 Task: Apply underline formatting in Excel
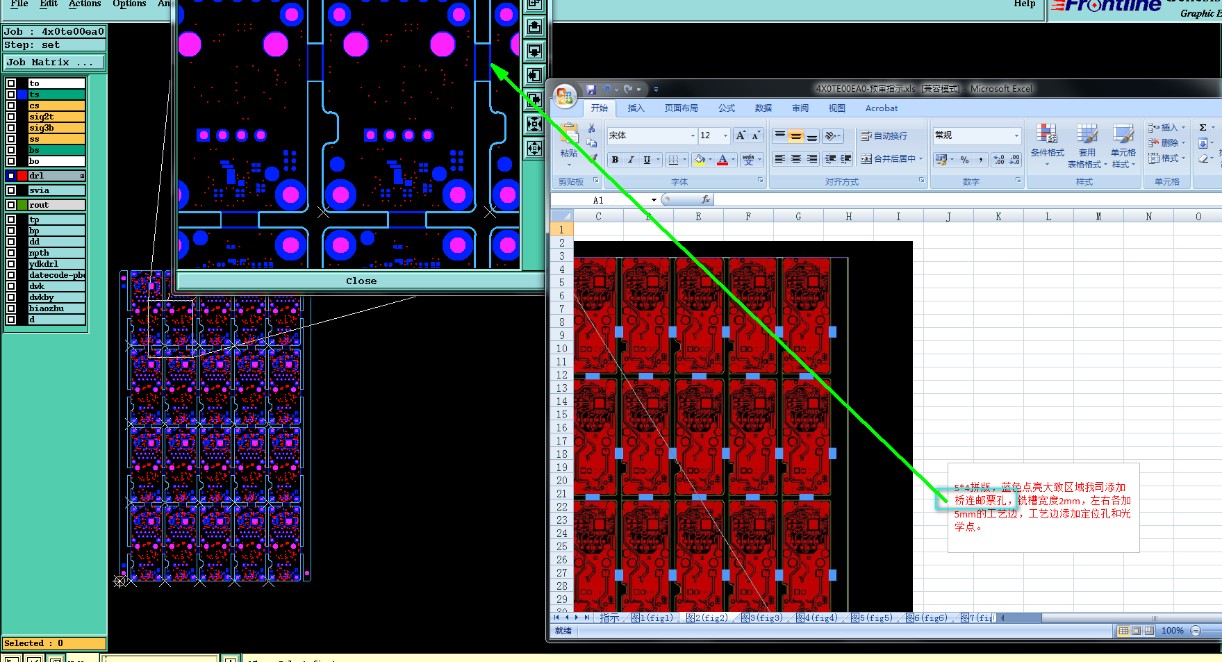click(647, 160)
